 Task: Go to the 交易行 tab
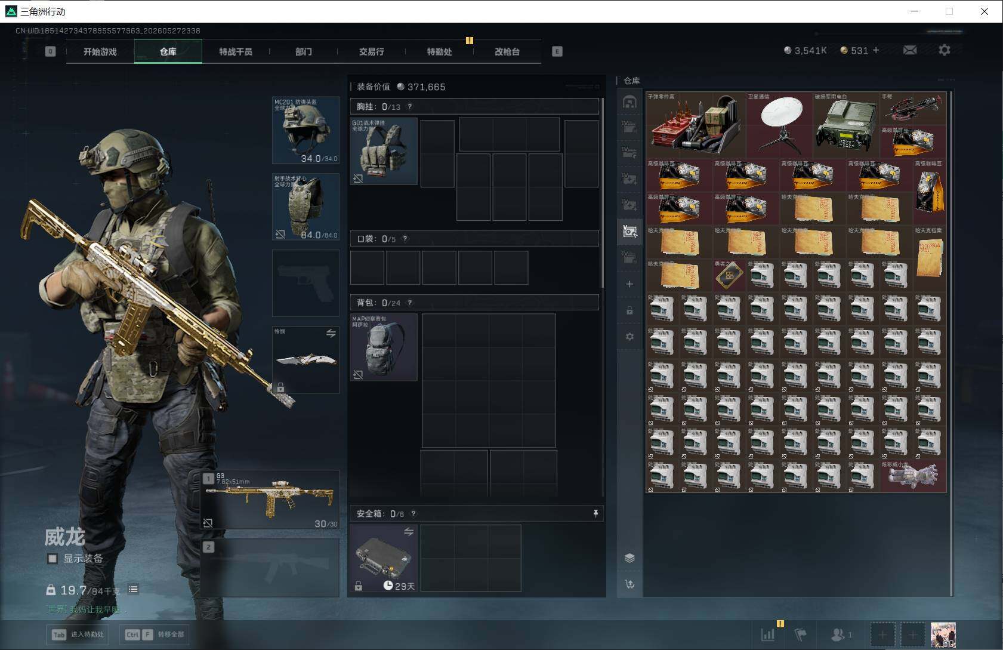(x=371, y=51)
